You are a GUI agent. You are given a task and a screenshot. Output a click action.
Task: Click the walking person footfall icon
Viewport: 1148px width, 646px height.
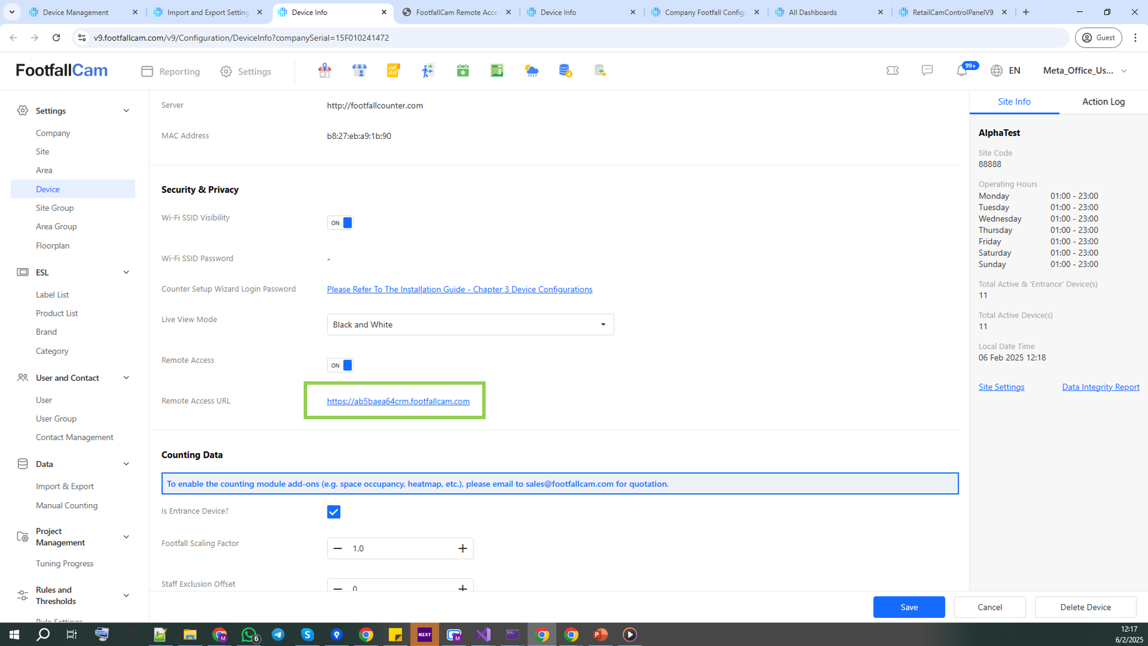(x=428, y=71)
